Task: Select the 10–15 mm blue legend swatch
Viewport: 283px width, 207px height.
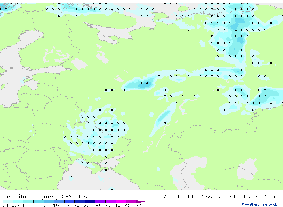Action: [x=59, y=201]
